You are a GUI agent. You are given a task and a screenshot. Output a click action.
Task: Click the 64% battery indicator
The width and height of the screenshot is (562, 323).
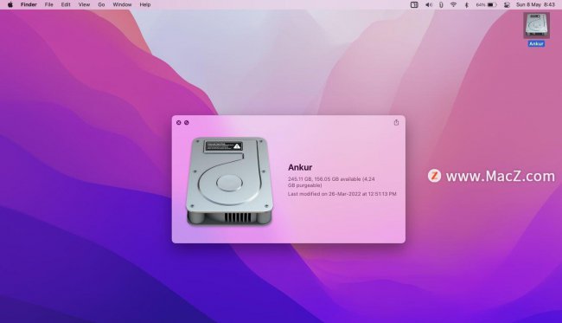click(486, 4)
